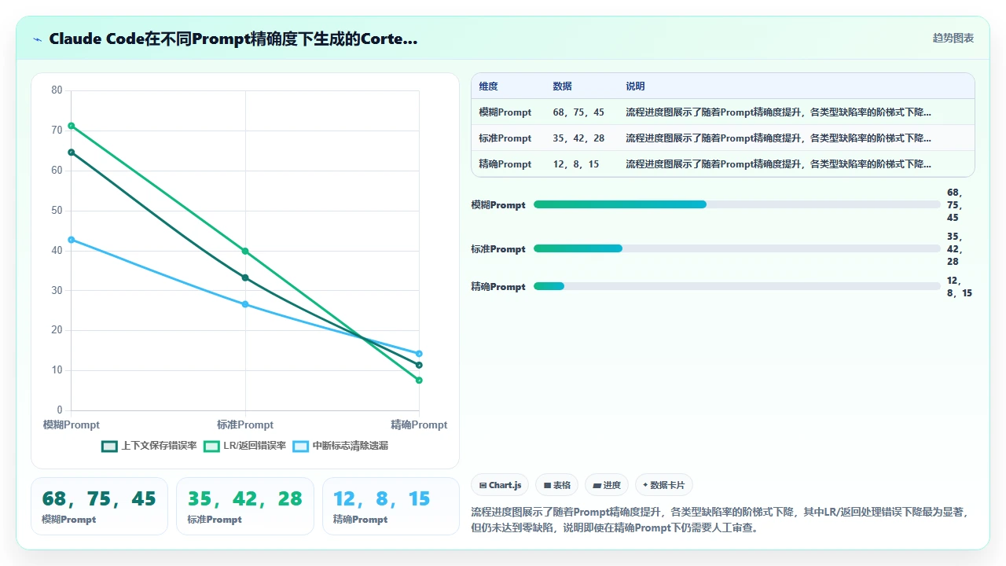Viewport: 1006px width, 566px height.
Task: Click the LR/返回错误率 point above 精确Prompt
Action: pos(419,380)
